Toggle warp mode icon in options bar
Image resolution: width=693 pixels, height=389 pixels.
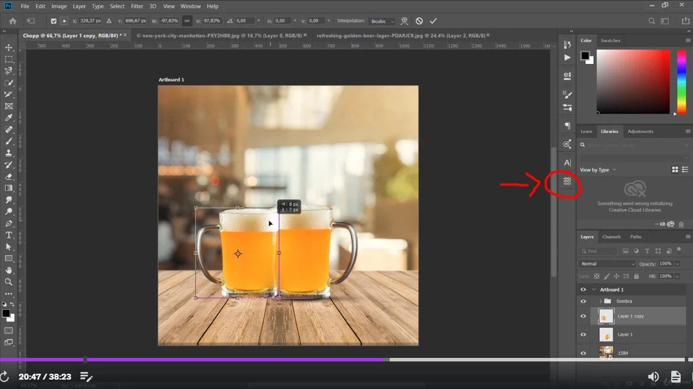(x=404, y=21)
